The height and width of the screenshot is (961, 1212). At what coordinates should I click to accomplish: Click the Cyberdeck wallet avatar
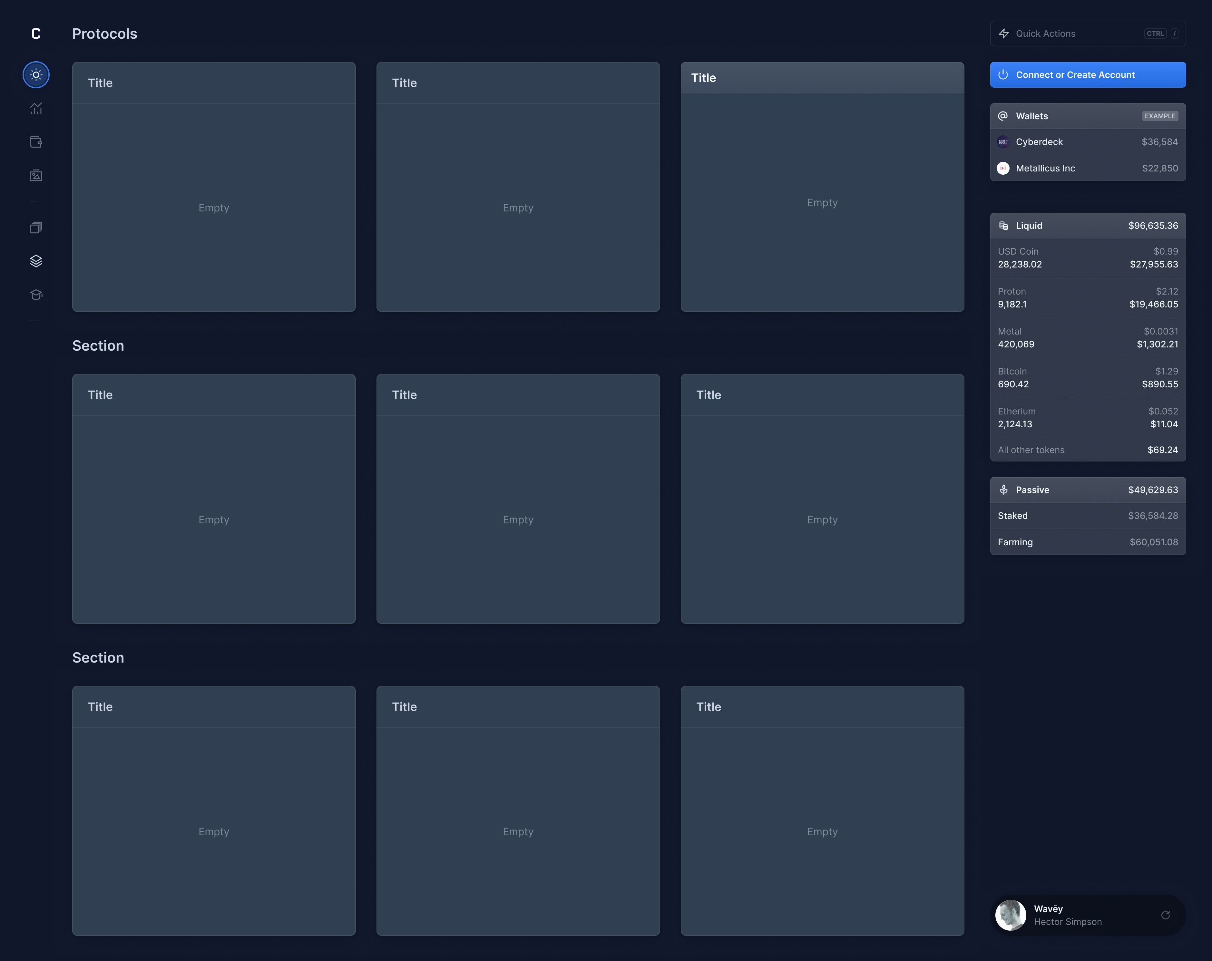coord(1003,142)
